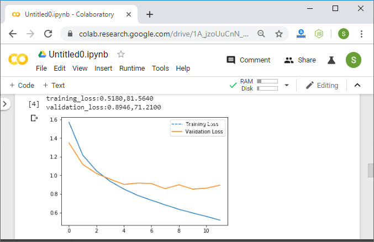374x242 pixels.
Task: Click the output toggle icon beside cell 4
Action: point(34,118)
